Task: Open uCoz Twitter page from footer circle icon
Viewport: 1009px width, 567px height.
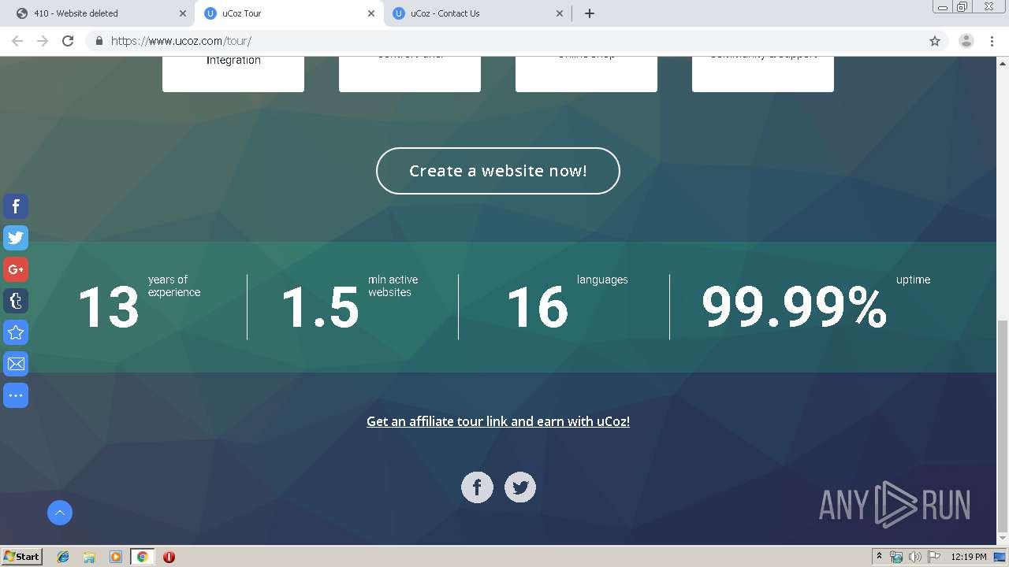Action: (x=520, y=487)
